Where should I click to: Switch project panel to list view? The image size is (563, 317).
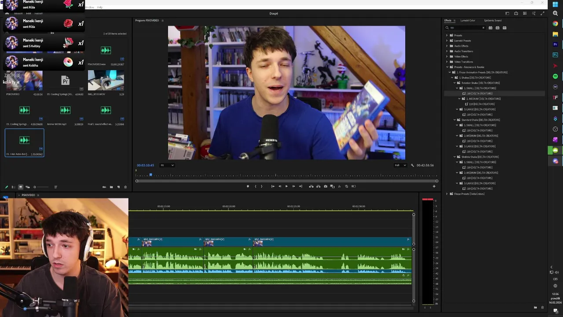click(x=13, y=187)
